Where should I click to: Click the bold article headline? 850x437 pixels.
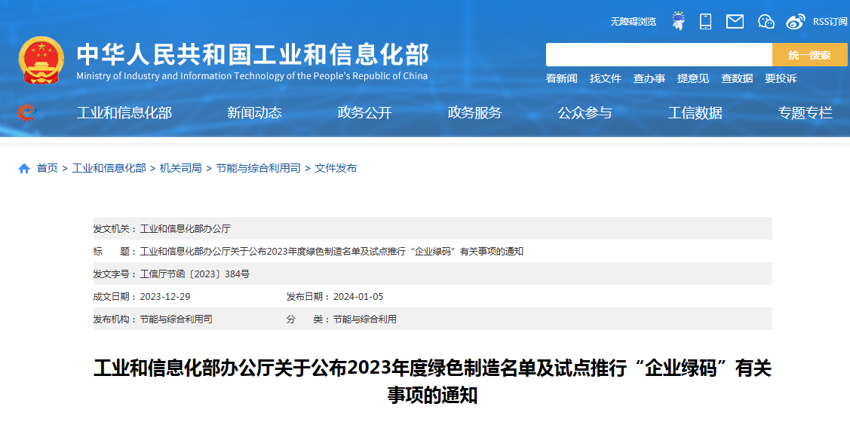click(432, 382)
